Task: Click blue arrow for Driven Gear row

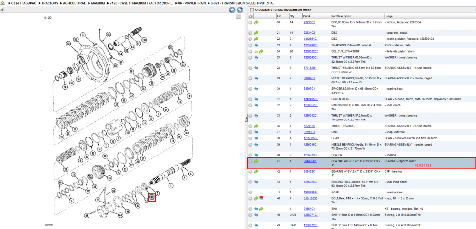Action: (x=256, y=99)
